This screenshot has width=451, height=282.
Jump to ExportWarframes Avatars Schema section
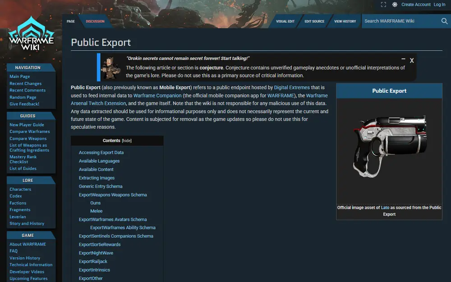point(113,220)
